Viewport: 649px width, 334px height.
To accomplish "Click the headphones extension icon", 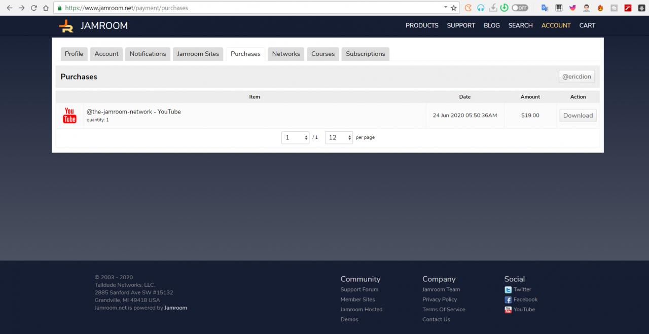I will tap(481, 8).
